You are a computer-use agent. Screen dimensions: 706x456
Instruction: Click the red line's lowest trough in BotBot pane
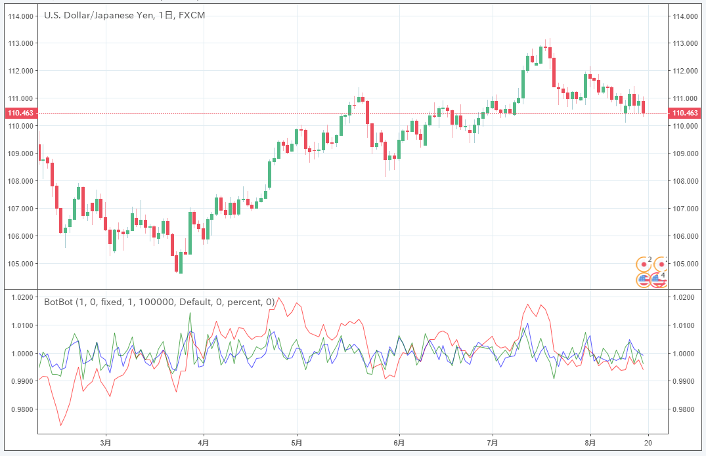[x=61, y=425]
